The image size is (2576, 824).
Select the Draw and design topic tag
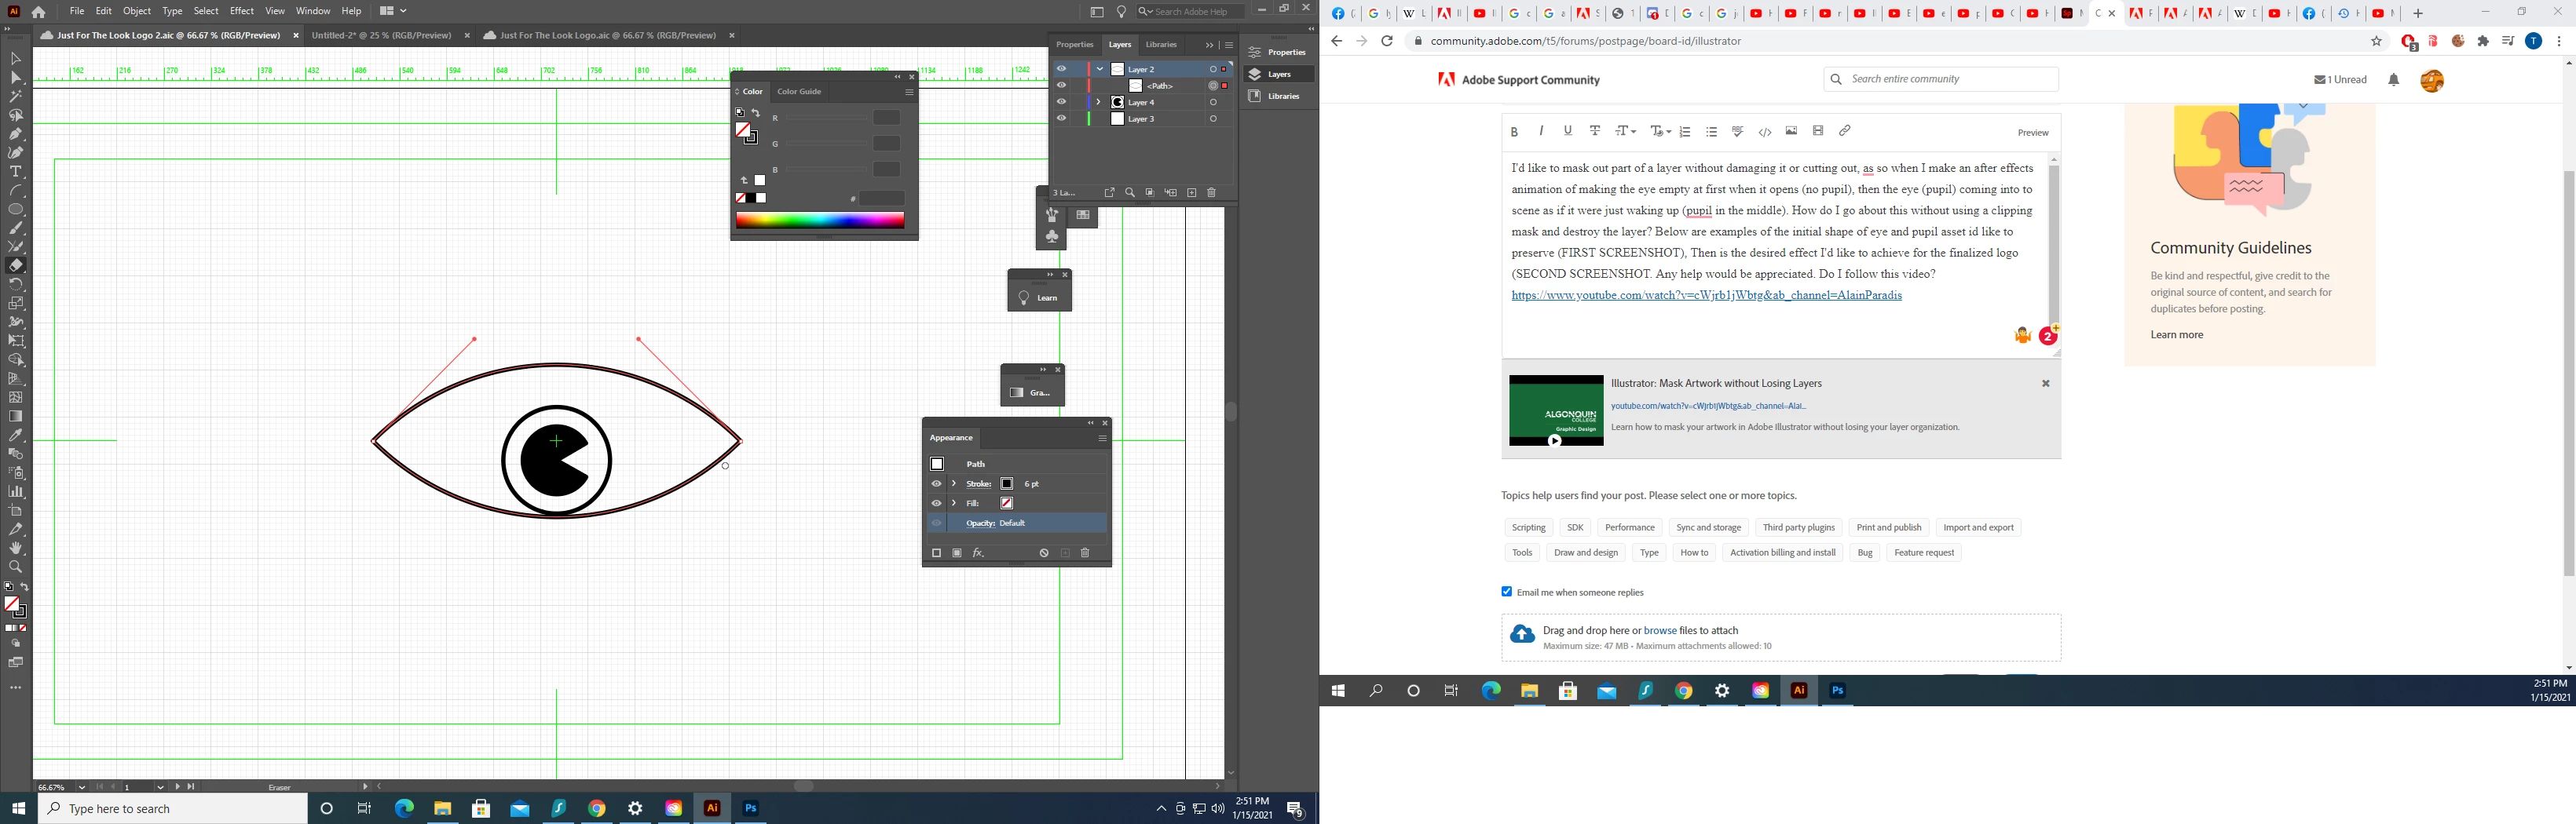click(1586, 552)
